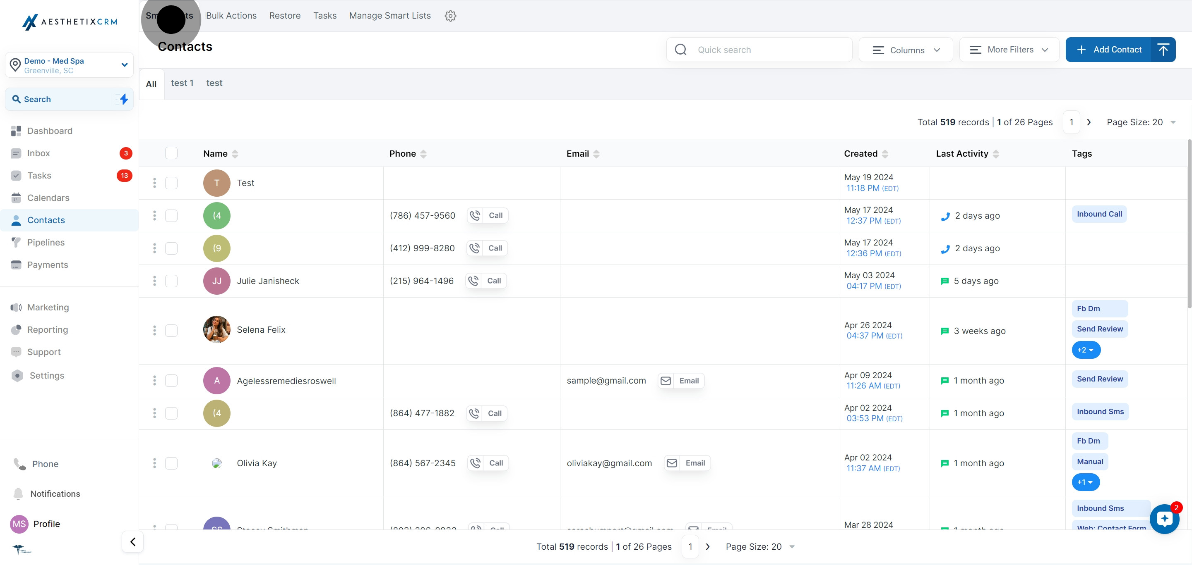
Task: Collapse the sidebar with the left chevron
Action: pos(133,541)
